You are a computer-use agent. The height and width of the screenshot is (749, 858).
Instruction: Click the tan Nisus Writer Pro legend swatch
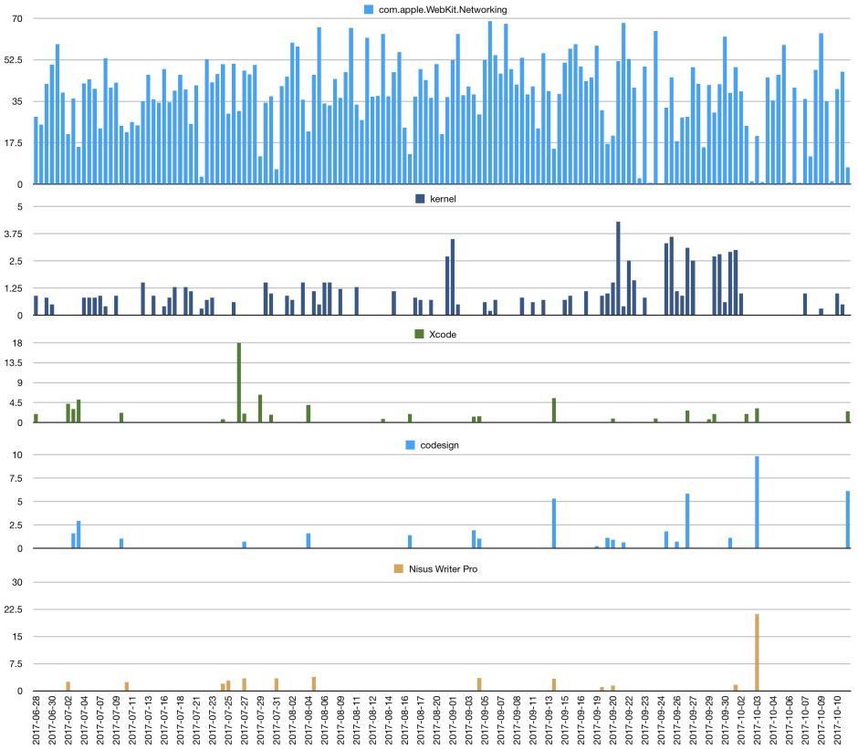pos(398,568)
